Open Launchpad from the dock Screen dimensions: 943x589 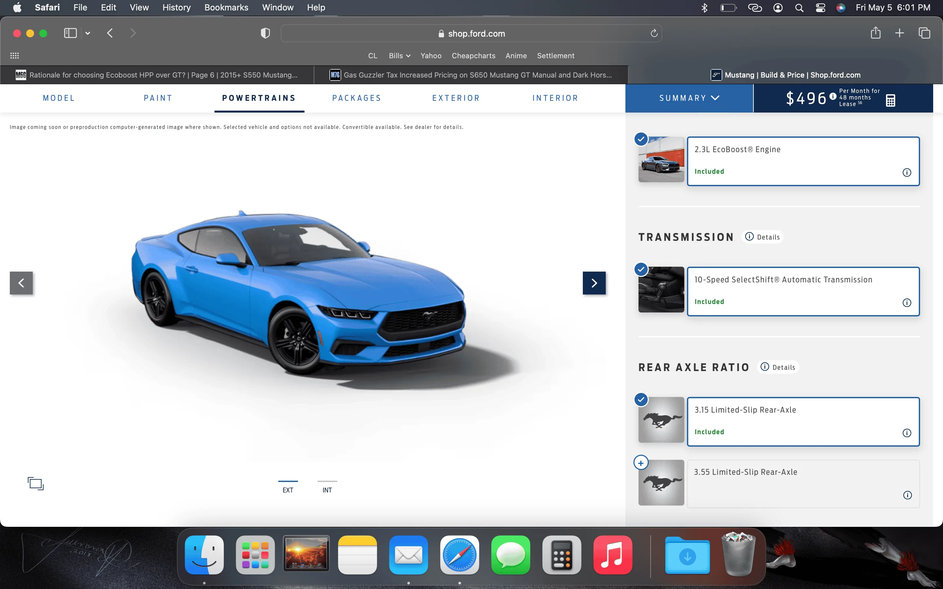coord(255,554)
